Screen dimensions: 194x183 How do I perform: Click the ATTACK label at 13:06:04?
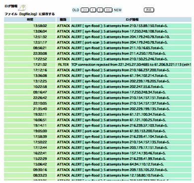pos(64,31)
